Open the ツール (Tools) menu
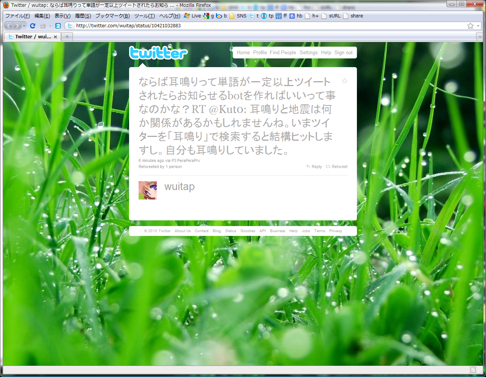 coord(144,16)
